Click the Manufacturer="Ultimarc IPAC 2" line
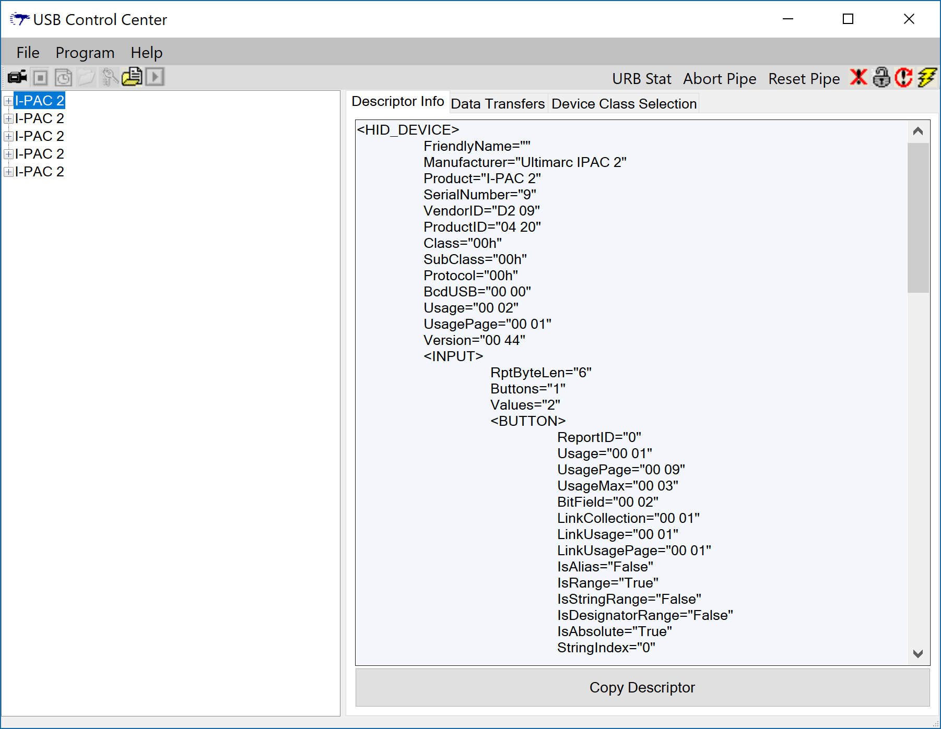The image size is (941, 729). [x=525, y=162]
